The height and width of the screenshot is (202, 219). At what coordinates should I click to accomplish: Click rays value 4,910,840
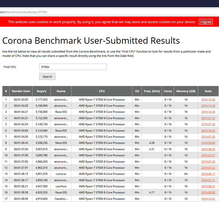pyautogui.click(x=41, y=199)
